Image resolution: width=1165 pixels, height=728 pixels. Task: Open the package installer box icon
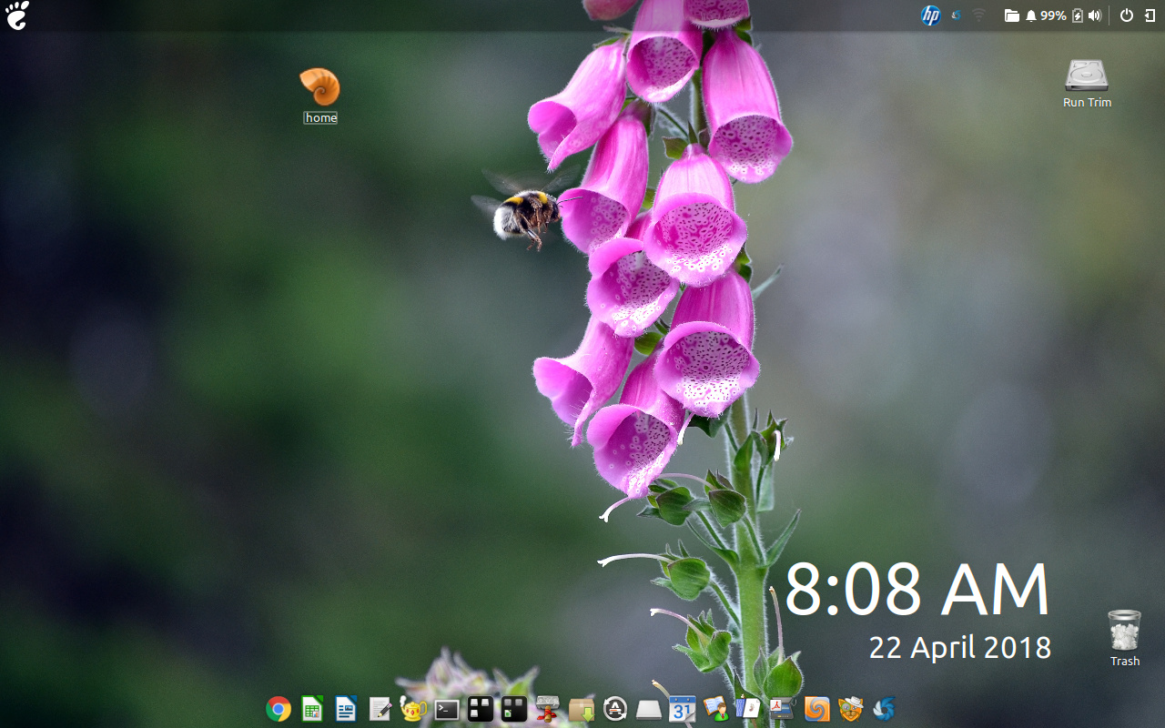[x=582, y=709]
